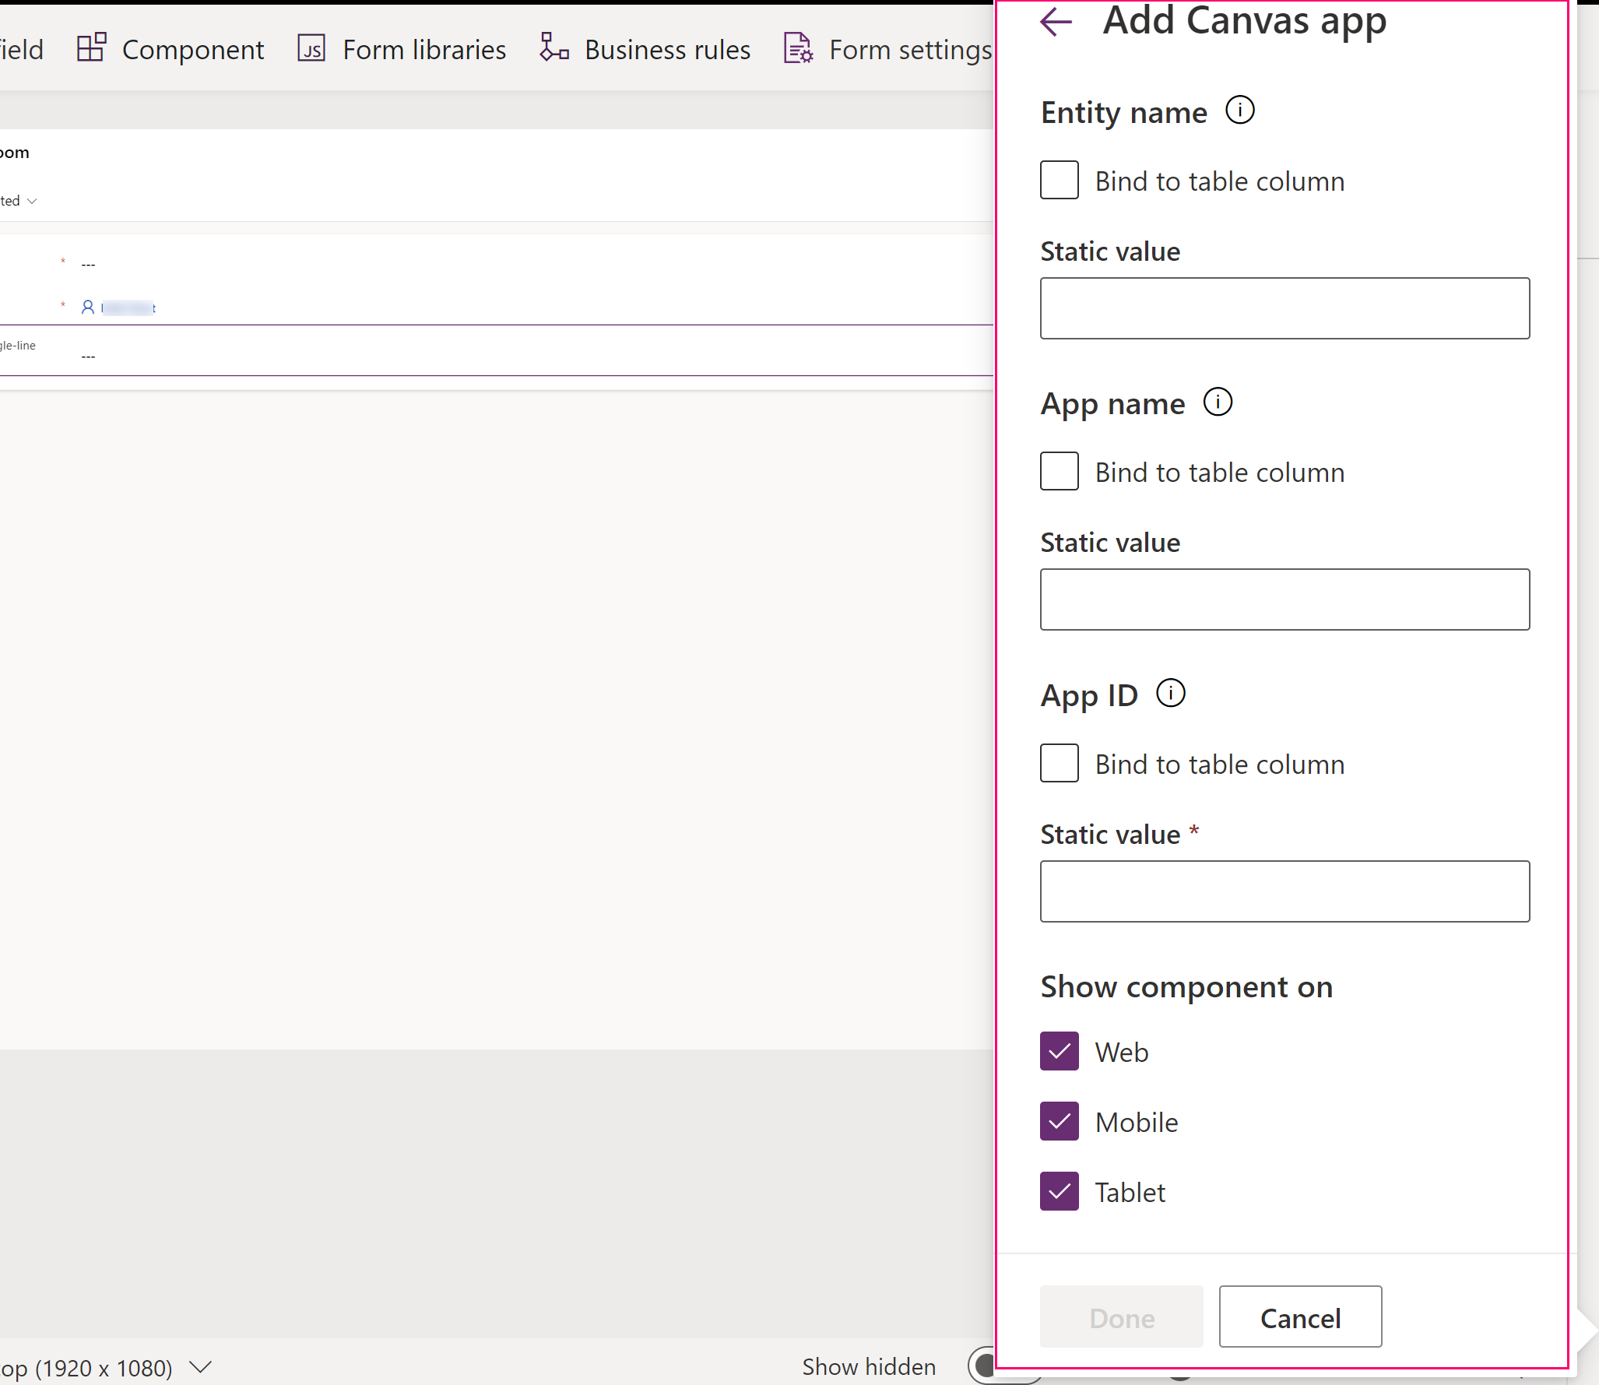
Task: Disable Web component visibility
Action: point(1060,1051)
